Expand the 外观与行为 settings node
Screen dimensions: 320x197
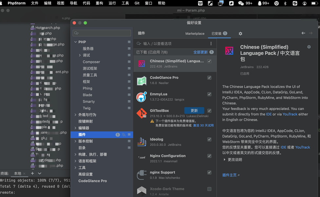[x=75, y=115]
